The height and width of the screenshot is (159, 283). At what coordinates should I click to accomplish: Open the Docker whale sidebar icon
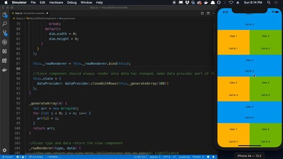click(5, 70)
